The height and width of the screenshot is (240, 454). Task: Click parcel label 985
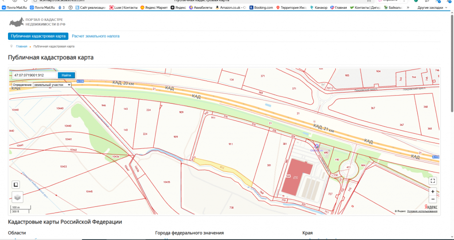347,75
